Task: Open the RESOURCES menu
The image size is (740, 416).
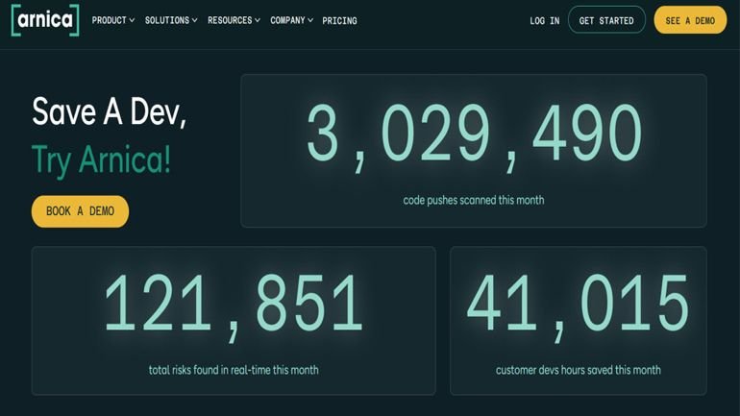Action: [234, 20]
